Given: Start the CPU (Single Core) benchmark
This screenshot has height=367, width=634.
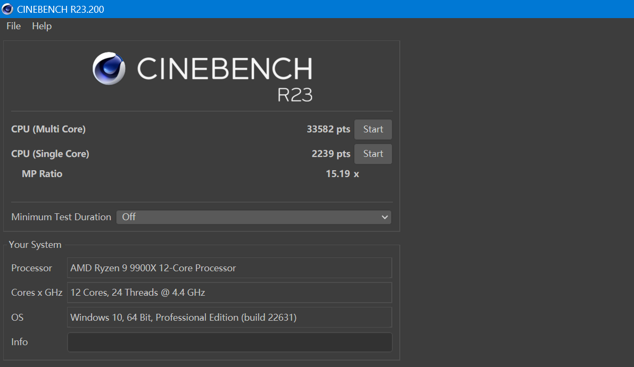Looking at the screenshot, I should (373, 154).
